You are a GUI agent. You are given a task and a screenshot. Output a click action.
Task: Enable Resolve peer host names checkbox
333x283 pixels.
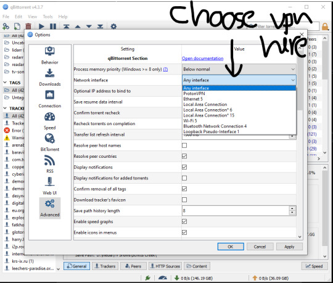pos(184,146)
